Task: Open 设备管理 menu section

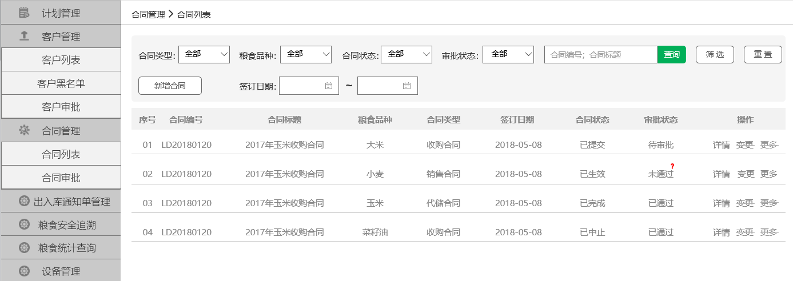Action: (x=61, y=271)
